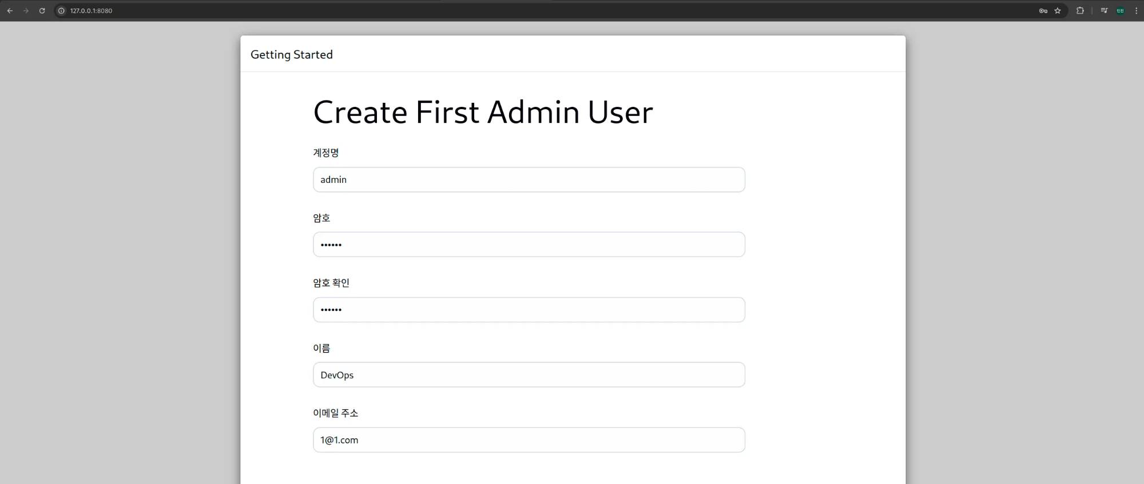Open the green profile avatar
This screenshot has height=484, width=1144.
pyautogui.click(x=1120, y=11)
